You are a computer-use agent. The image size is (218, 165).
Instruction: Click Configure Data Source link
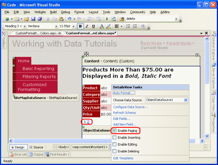(x=130, y=107)
